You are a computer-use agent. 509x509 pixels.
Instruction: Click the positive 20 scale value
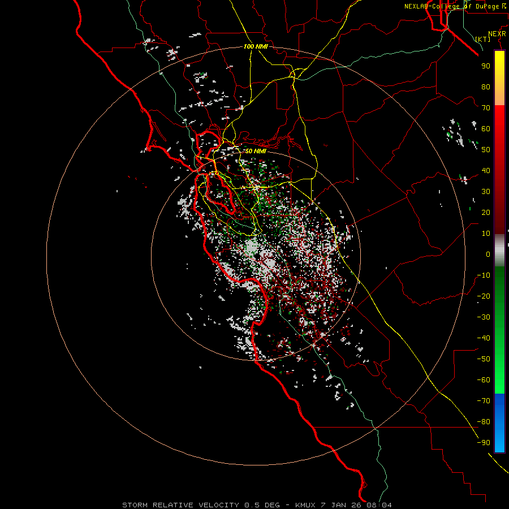point(486,213)
